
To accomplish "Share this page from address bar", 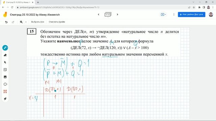I will tap(189, 7).
